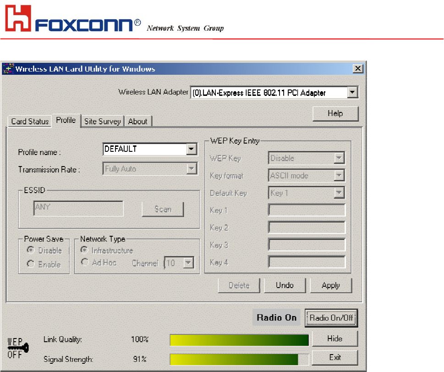Screen dimensions: 444x372
Task: Choose the Infrastructure network type
Action: pos(84,250)
